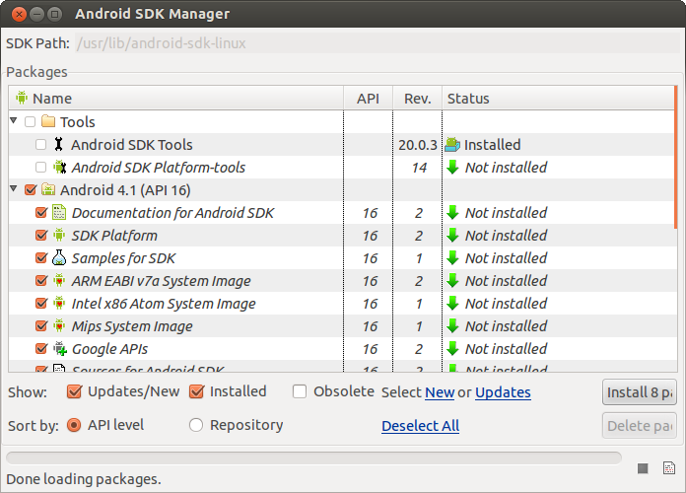Check the Tools folder checkbox
The width and height of the screenshot is (686, 493).
point(30,121)
